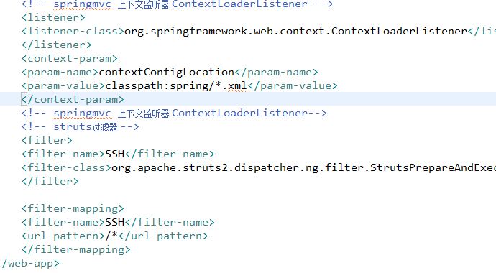Click the closing /web-app> tag
496x273 pixels.
[30, 263]
